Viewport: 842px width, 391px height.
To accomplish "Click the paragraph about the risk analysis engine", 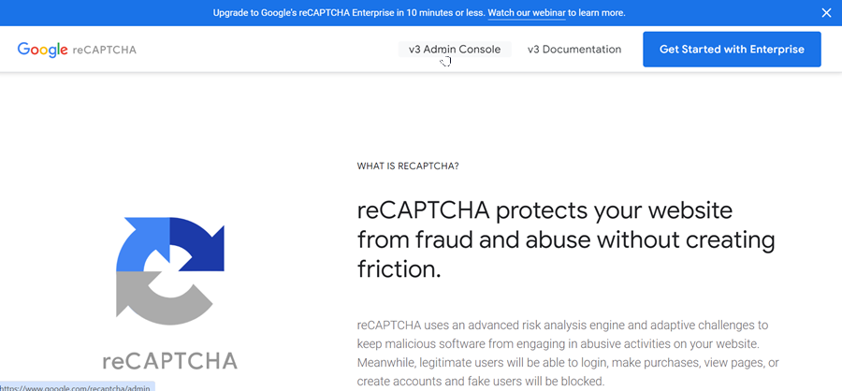I will tap(568, 355).
